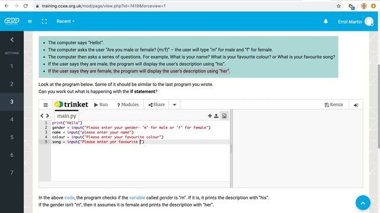Go back with the browser back arrow
Image resolution: width=380 pixels, height=213 pixels.
pyautogui.click(x=7, y=6)
